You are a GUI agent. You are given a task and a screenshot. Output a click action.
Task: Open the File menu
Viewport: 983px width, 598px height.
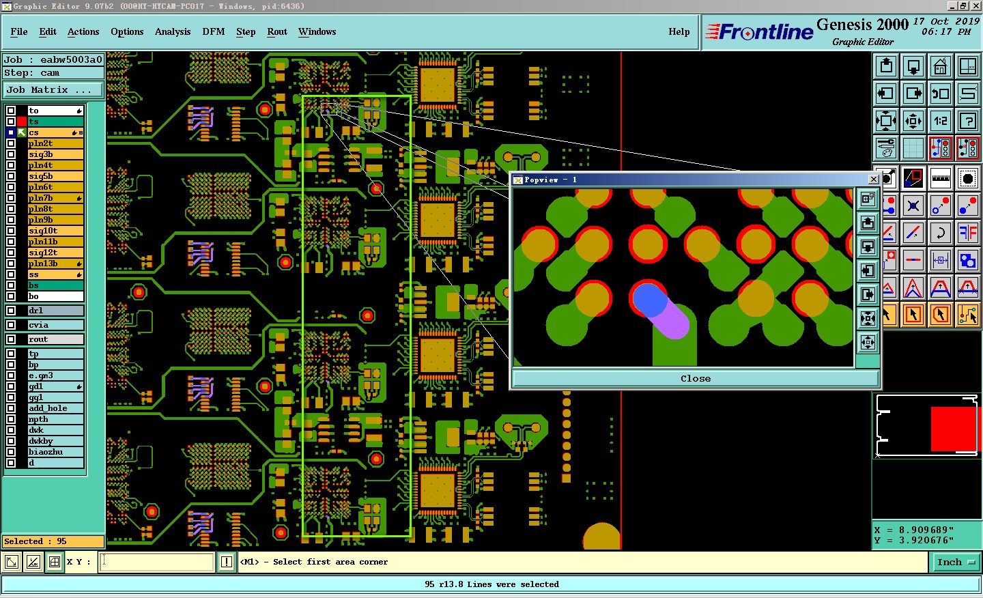[x=19, y=32]
